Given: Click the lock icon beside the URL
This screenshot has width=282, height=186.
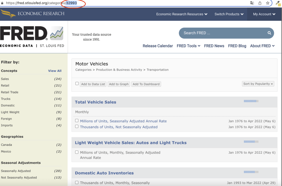Looking at the screenshot, I should pos(2,3).
